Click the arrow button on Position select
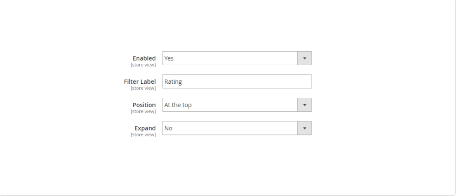 click(304, 105)
